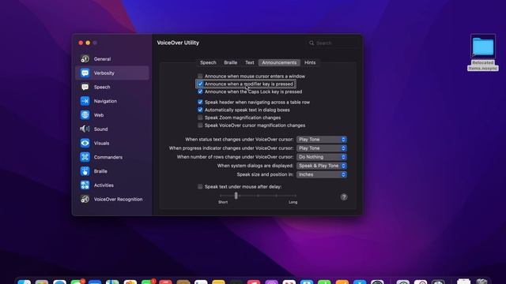Switch to the Text tab
This screenshot has width=506, height=284.
(250, 62)
